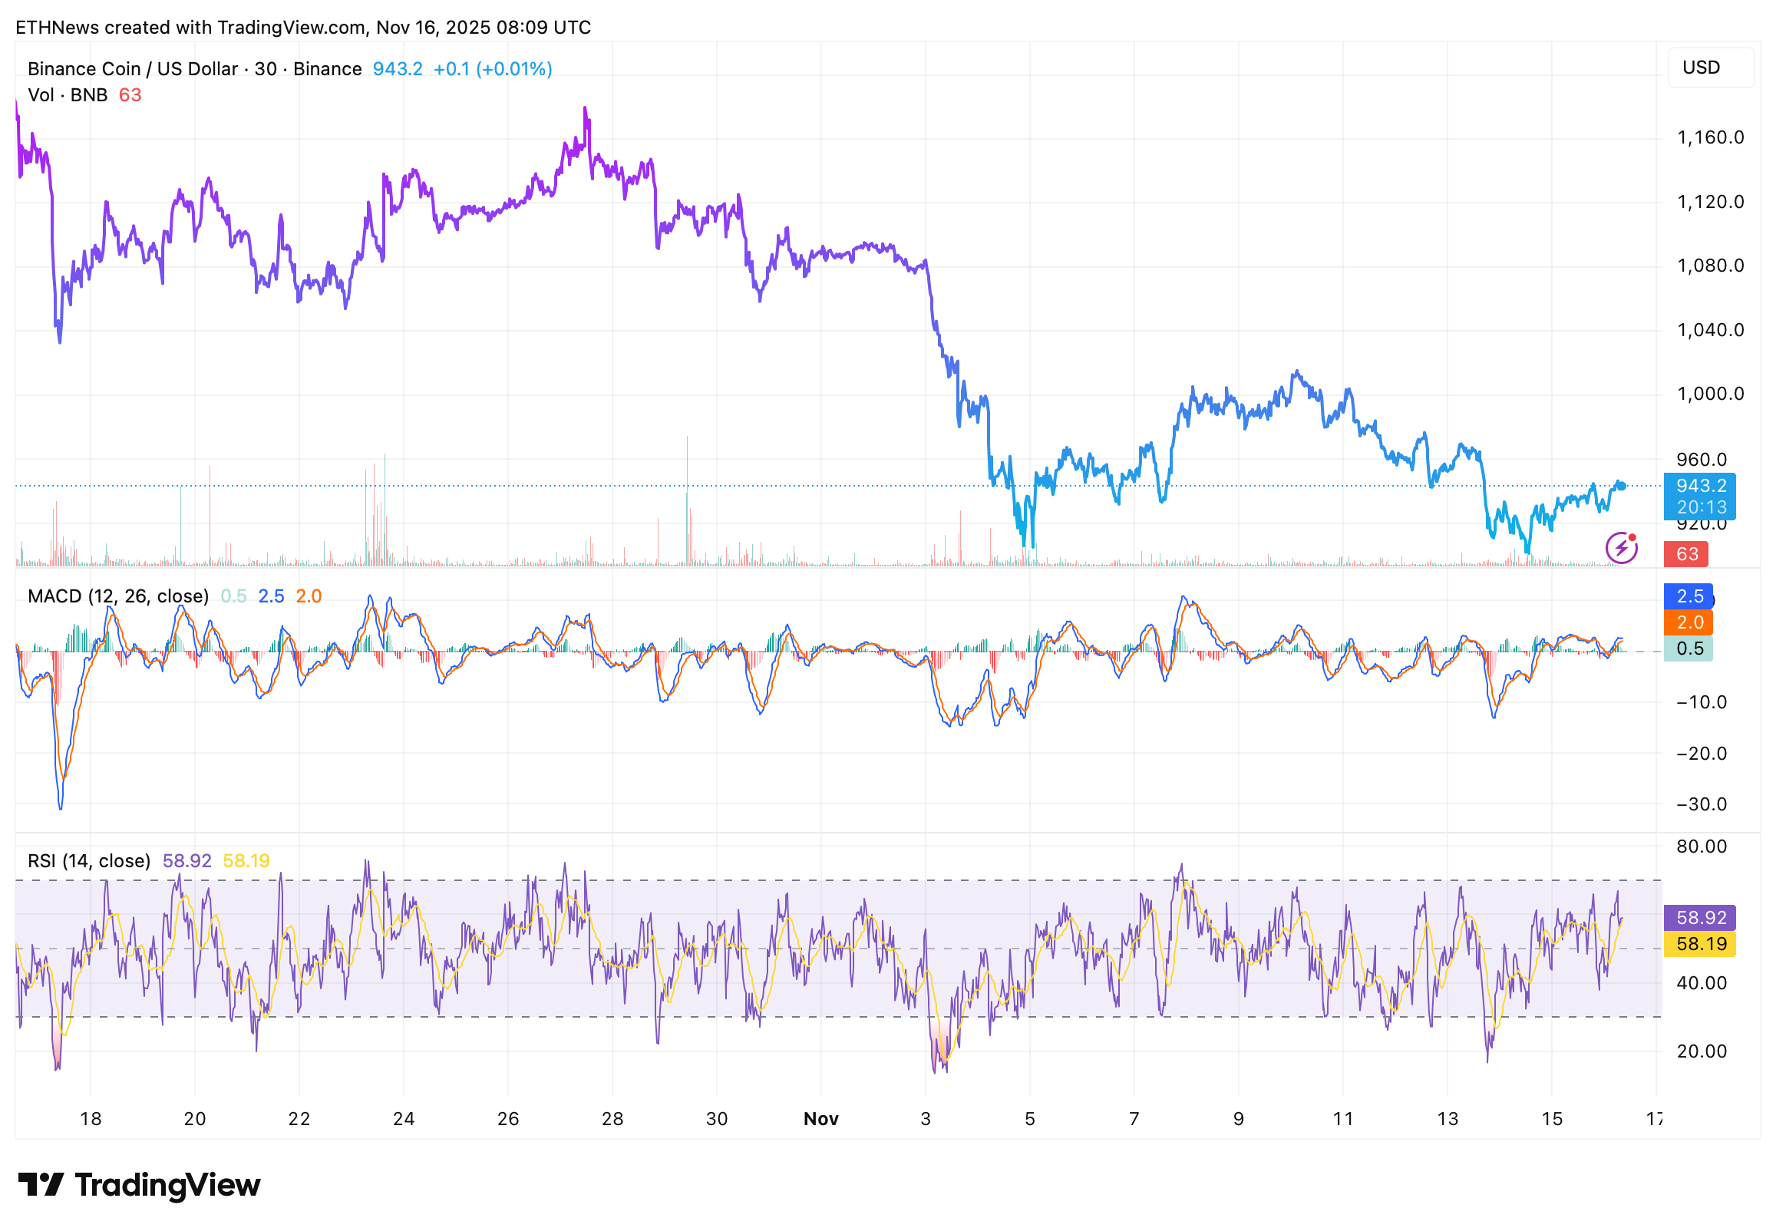Click the blue dot at line end

pos(1621,486)
